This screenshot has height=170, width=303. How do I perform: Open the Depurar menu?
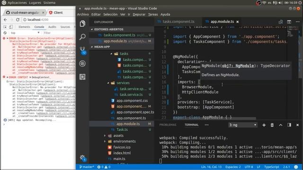point(139,15)
